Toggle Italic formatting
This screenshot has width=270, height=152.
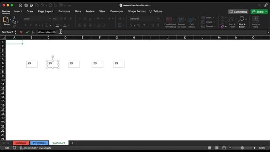pyautogui.click(x=31, y=25)
